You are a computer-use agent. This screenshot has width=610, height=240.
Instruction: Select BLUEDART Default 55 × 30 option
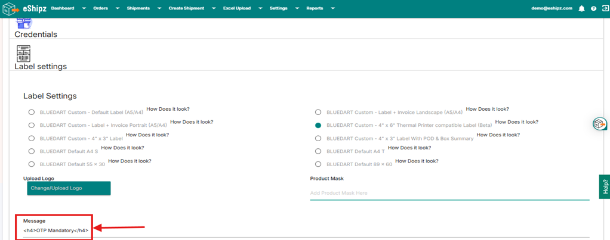click(x=32, y=164)
